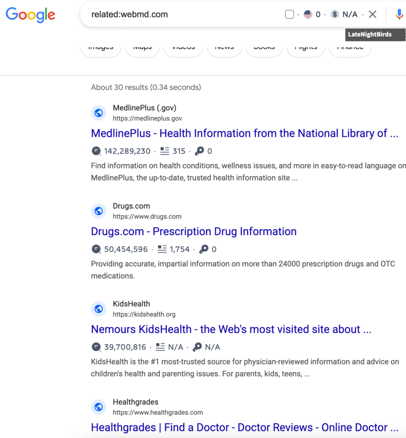
Task: Click Healthgrades globe favicon
Action: [98, 407]
